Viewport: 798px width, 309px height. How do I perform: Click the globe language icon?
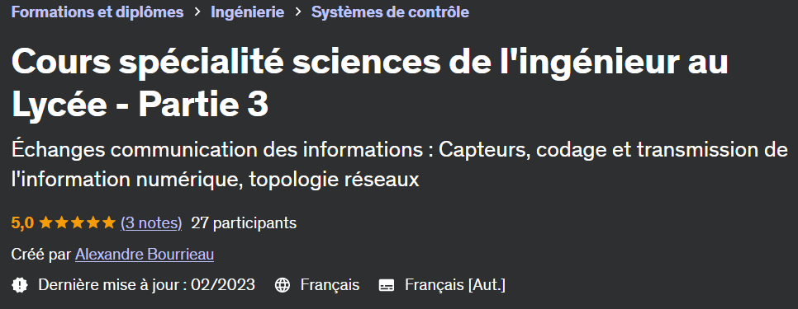283,285
